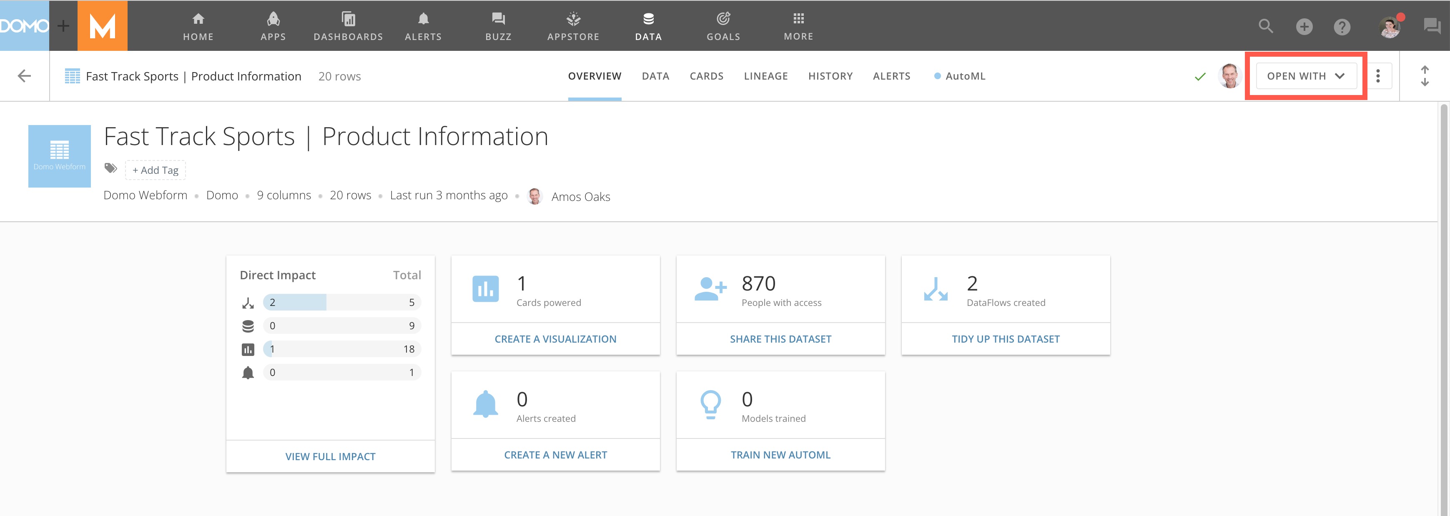Open the help question mark icon

tap(1342, 26)
